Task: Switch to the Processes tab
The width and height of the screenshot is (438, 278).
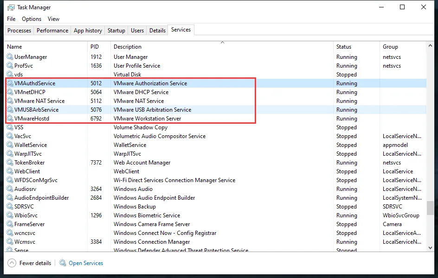Action: [19, 31]
